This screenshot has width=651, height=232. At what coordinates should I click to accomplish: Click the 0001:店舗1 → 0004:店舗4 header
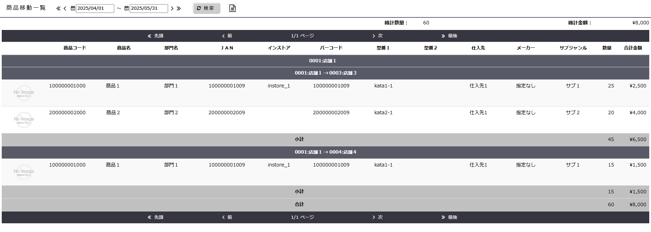(325, 152)
